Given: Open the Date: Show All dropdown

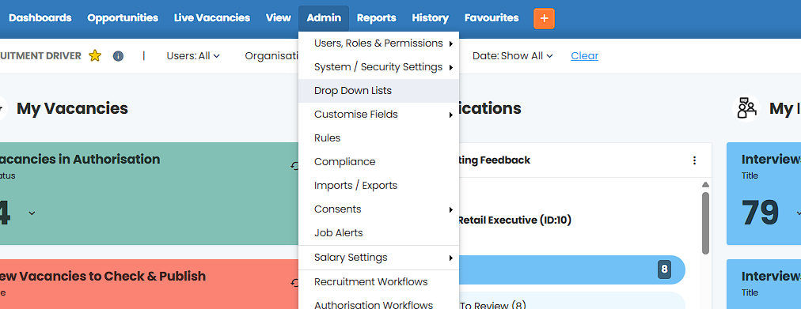Looking at the screenshot, I should (512, 55).
